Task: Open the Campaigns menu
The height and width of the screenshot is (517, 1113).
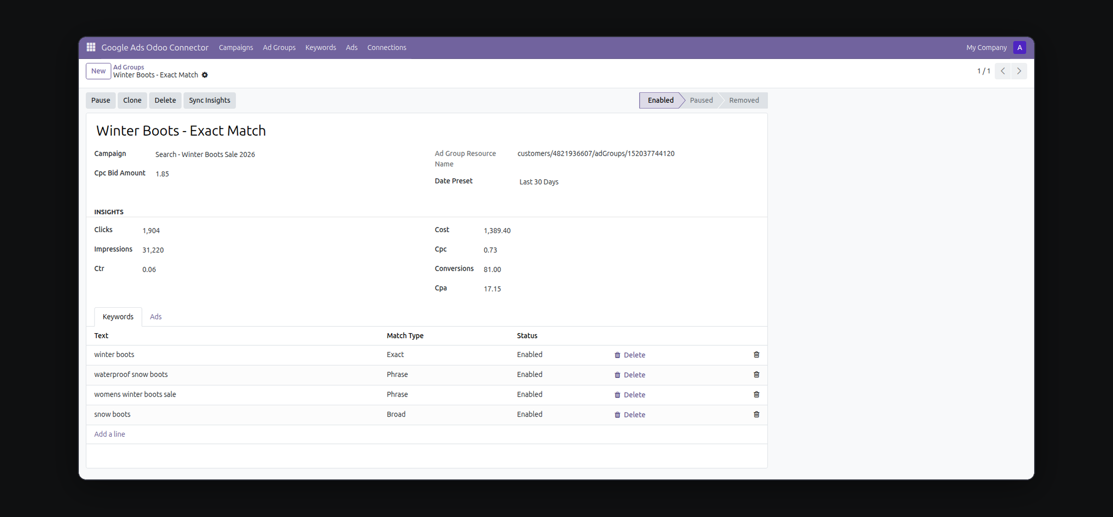Action: tap(236, 47)
